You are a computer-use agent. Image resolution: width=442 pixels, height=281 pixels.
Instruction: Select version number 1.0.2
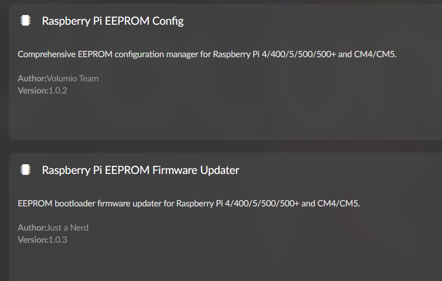pyautogui.click(x=58, y=90)
